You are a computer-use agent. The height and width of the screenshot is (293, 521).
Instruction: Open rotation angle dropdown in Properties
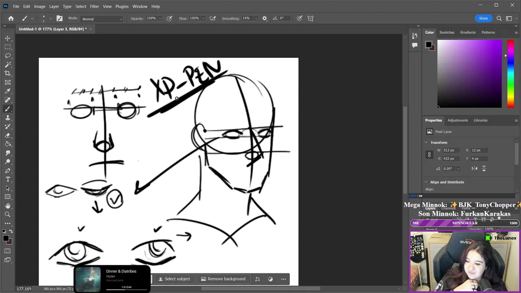pos(458,168)
